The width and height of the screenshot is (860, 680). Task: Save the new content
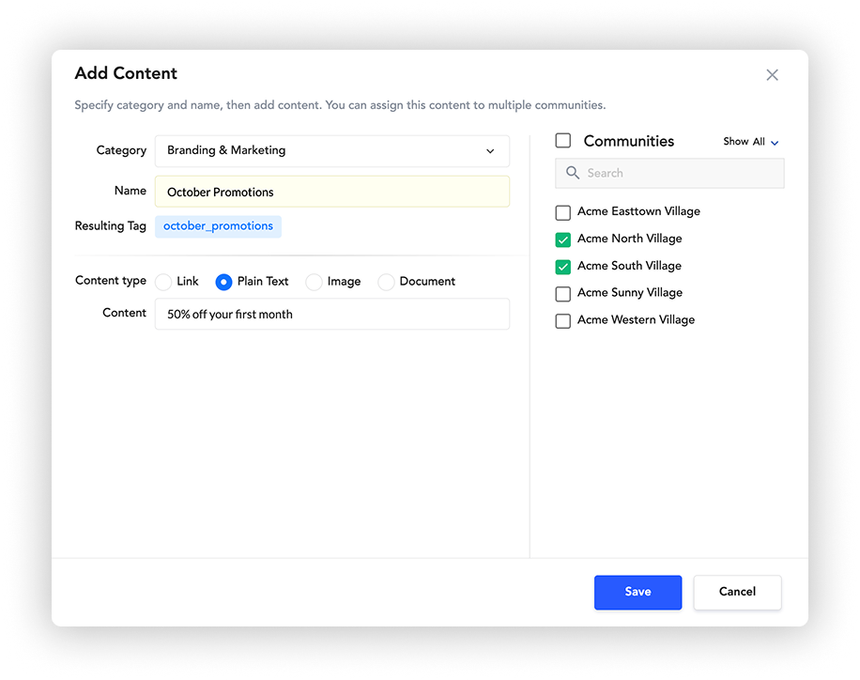[637, 593]
